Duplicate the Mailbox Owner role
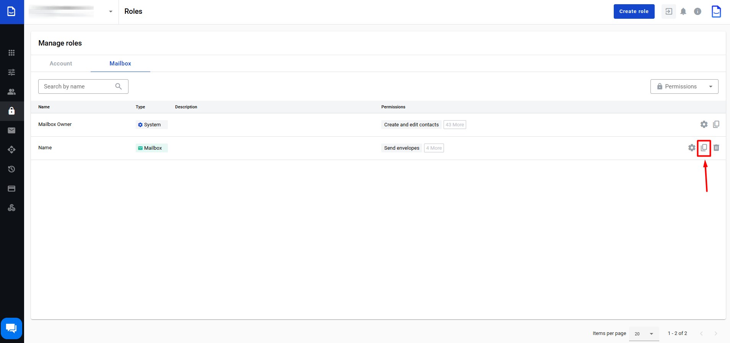730x343 pixels. click(x=716, y=124)
